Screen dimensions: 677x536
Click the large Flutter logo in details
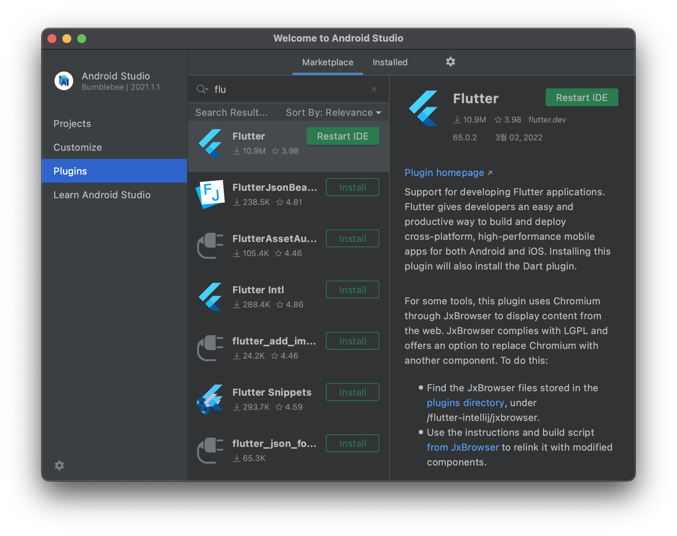[424, 108]
